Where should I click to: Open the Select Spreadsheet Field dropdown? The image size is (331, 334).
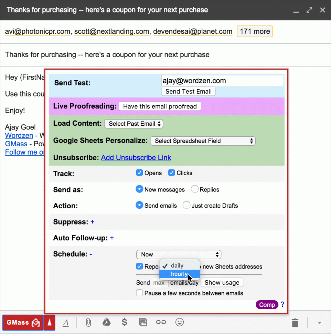(203, 141)
